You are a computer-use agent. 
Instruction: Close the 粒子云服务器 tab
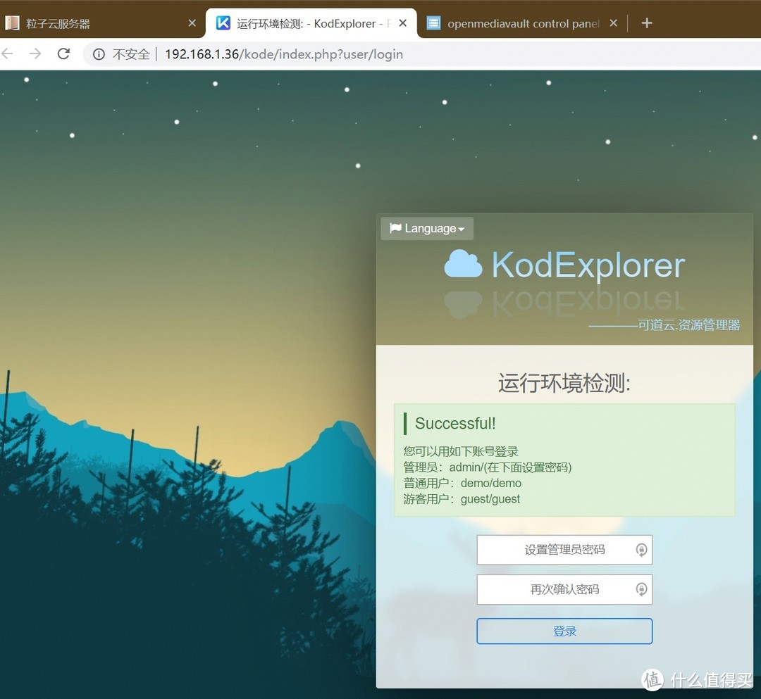pyautogui.click(x=192, y=23)
